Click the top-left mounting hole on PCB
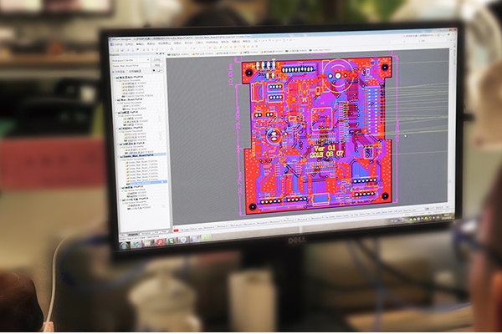The height and width of the screenshot is (334, 502). click(x=249, y=73)
